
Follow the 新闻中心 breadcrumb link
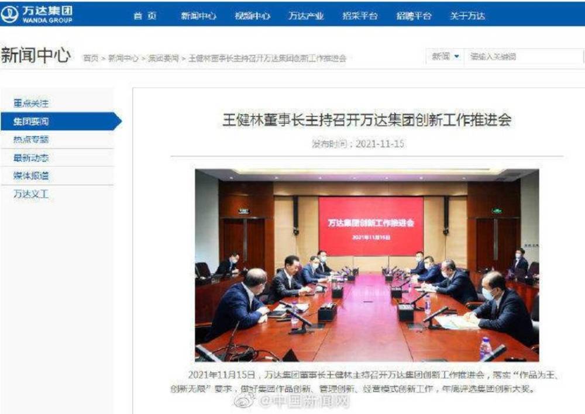pos(123,58)
